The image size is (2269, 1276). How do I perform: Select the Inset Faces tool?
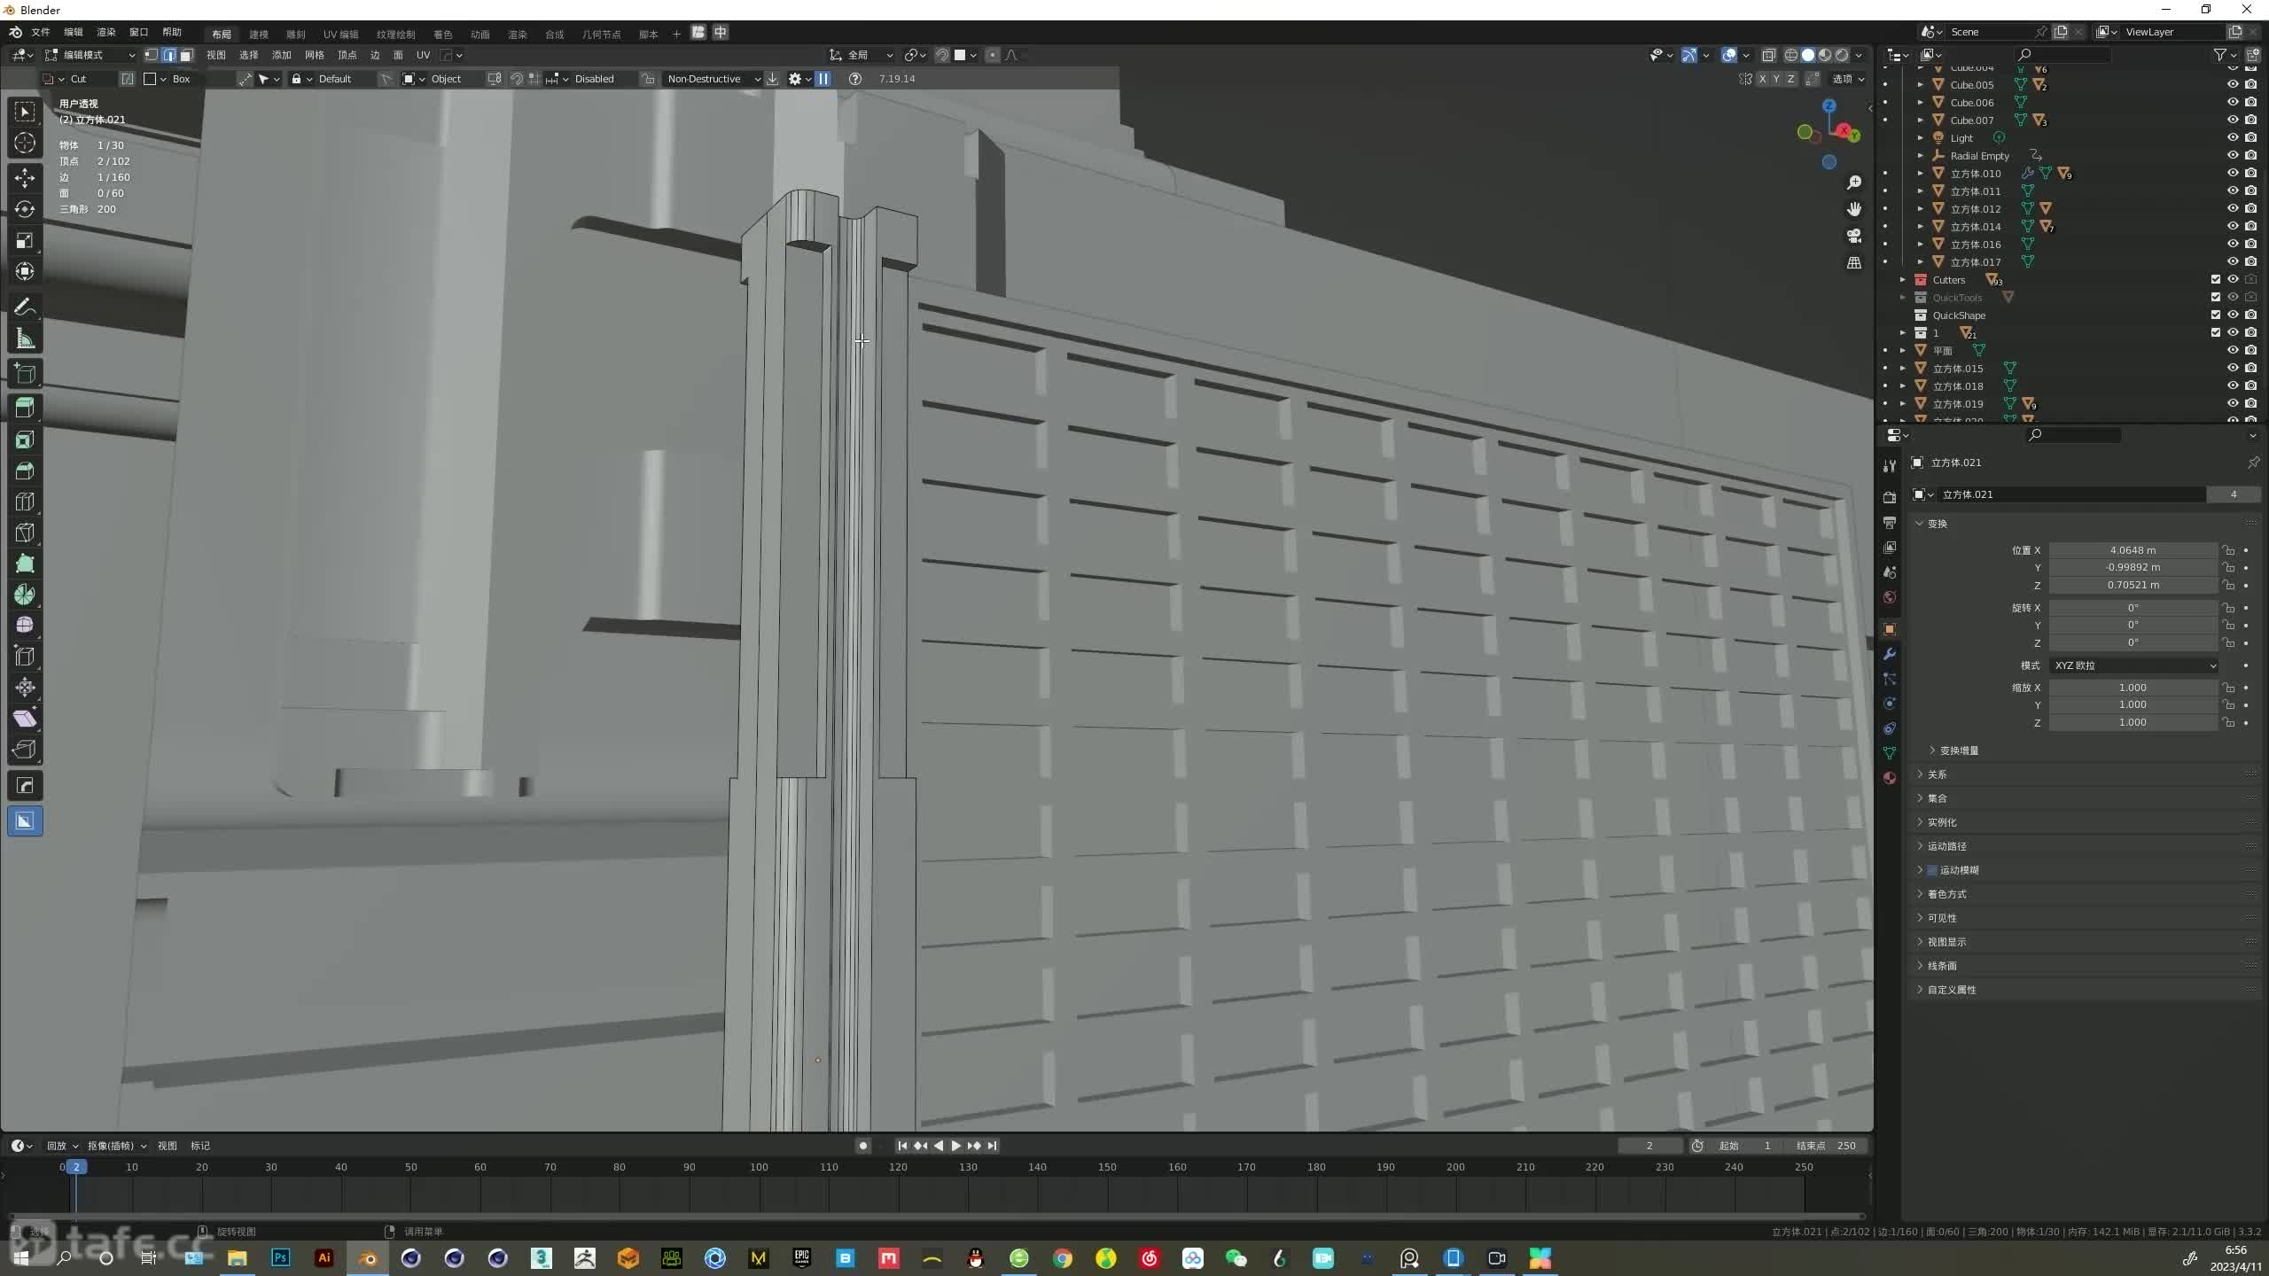pyautogui.click(x=25, y=440)
